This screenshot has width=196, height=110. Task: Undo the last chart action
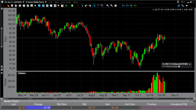(86, 6)
